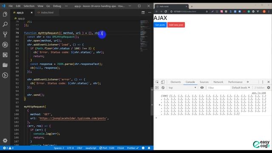Change the UTF-8 file encoding
The width and height of the screenshot is (272, 153).
pos(70,148)
